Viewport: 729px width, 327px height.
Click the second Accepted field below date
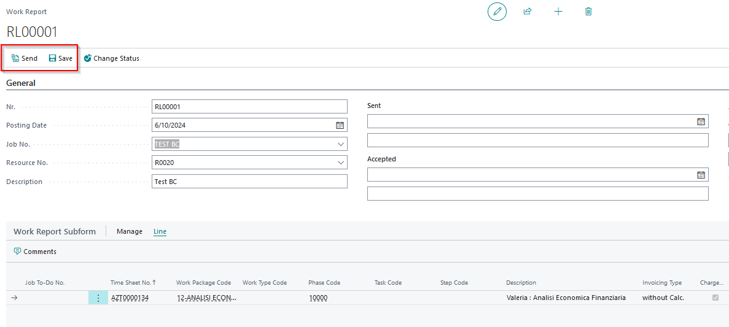[x=538, y=194]
